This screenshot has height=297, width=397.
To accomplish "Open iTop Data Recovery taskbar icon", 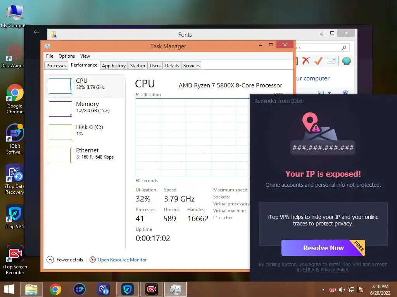I will coord(104,289).
